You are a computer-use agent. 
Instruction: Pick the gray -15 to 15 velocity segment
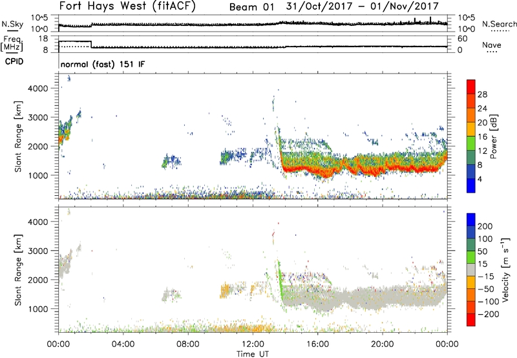tap(471, 269)
